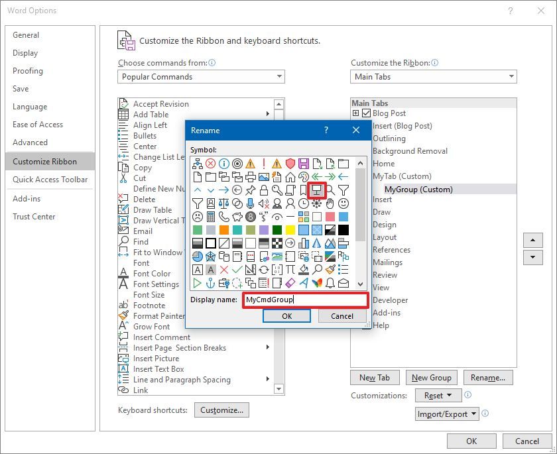Select the calculator symbol
557x454 pixels.
212,216
